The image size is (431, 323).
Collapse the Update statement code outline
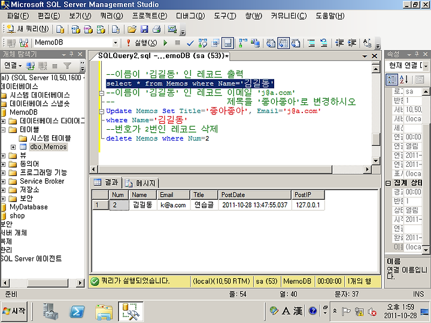coord(101,111)
